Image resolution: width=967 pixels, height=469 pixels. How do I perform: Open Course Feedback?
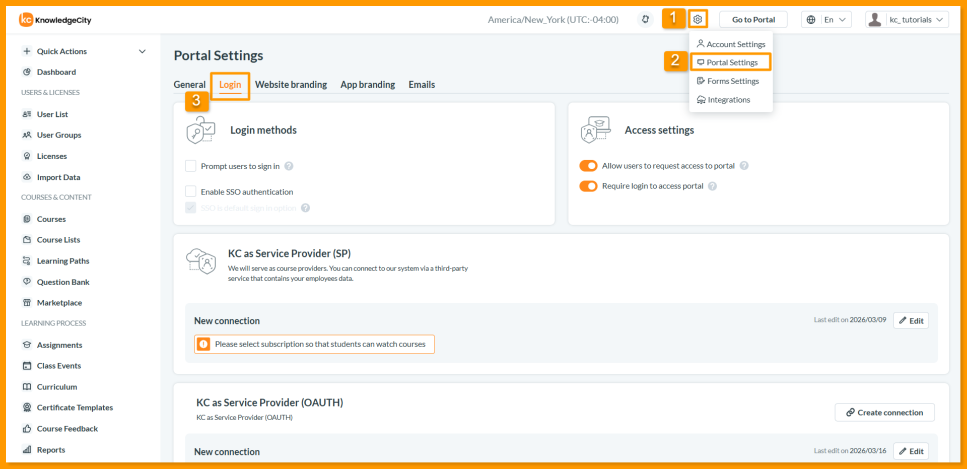(x=67, y=429)
